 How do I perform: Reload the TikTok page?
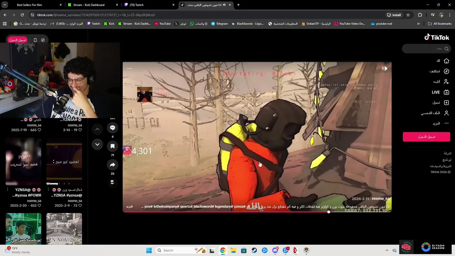[x=22, y=15]
